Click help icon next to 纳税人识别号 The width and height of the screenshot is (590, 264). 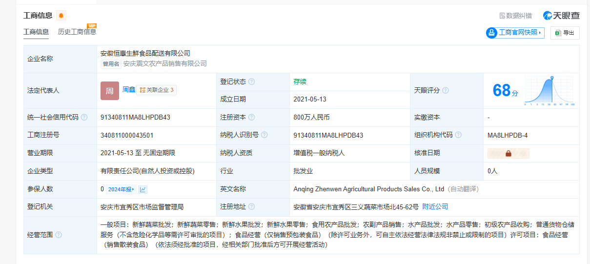(264, 135)
